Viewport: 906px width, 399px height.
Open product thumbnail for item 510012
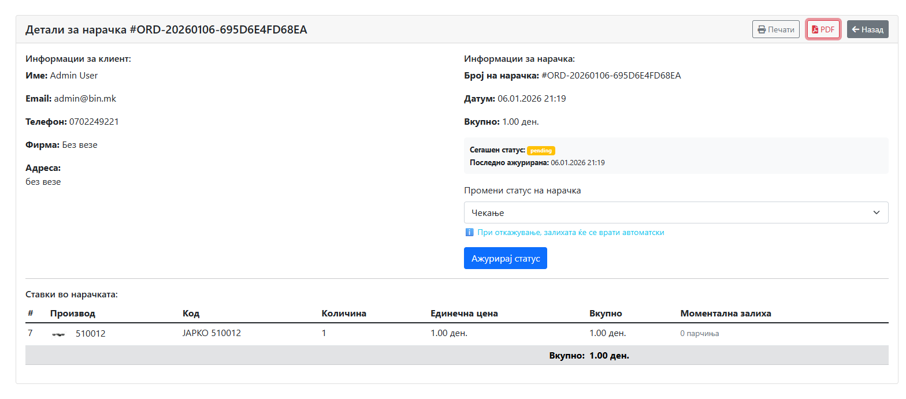[58, 334]
